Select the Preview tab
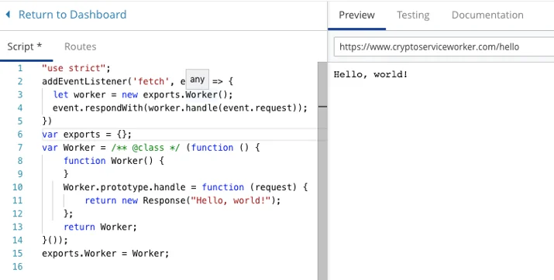The height and width of the screenshot is (280, 554). tap(356, 15)
